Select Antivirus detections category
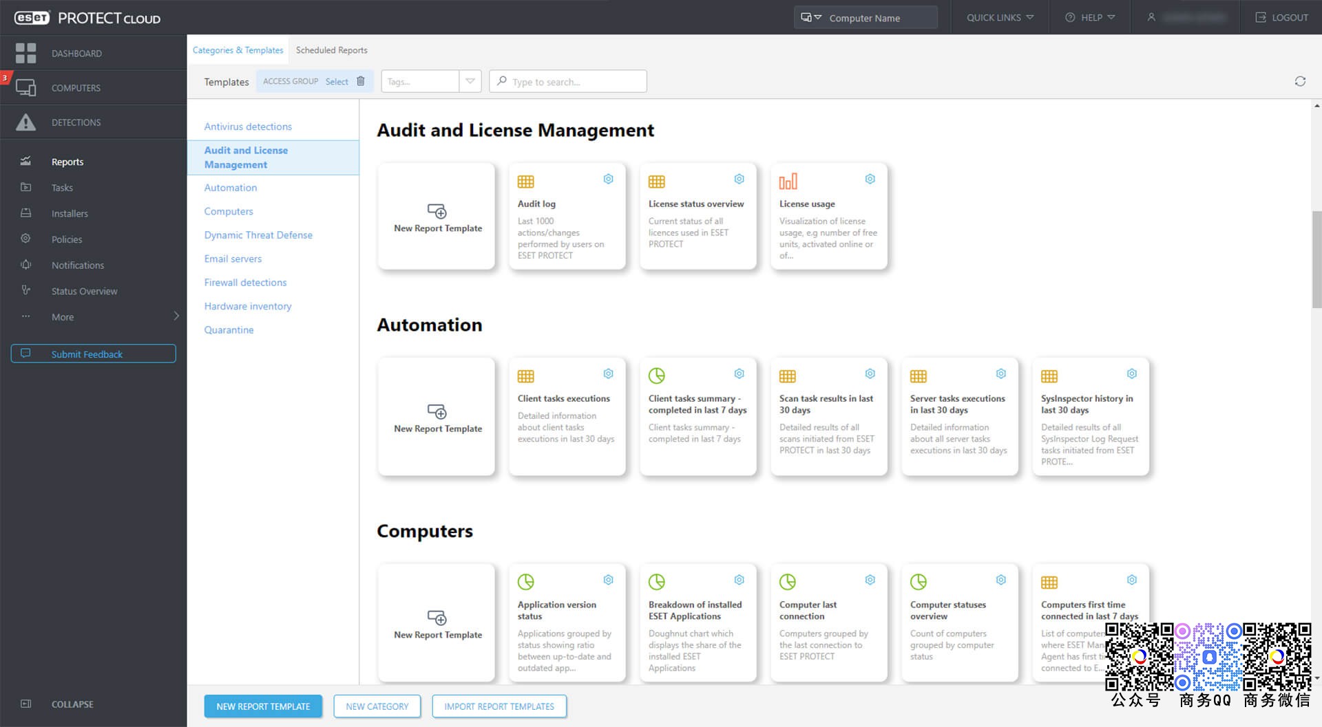The width and height of the screenshot is (1322, 727). tap(248, 127)
